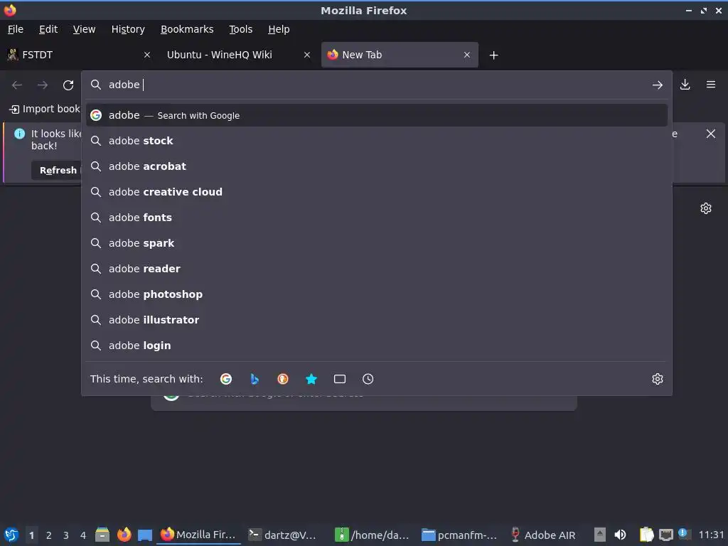Switch to workspace 4 in taskbar
Screen dimensions: 728x546
83,535
